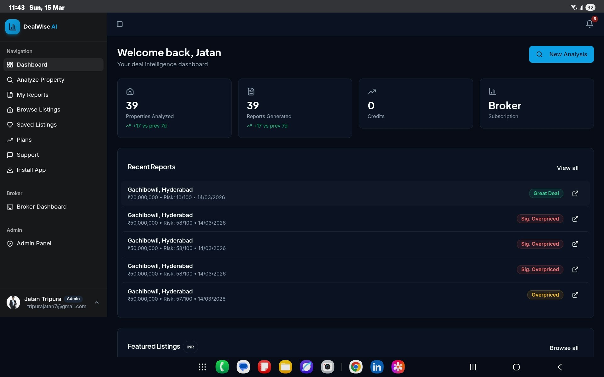Select the Saved Listings heart icon
Screen dimensions: 604x377
click(x=10, y=125)
